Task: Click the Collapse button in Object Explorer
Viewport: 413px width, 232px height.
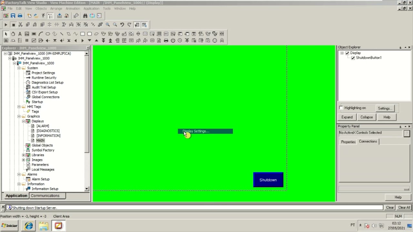Action: click(367, 117)
